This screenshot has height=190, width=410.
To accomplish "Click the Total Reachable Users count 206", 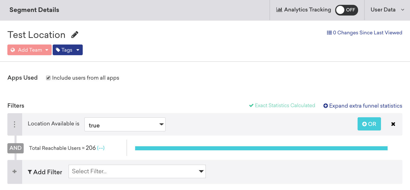I will (x=91, y=148).
